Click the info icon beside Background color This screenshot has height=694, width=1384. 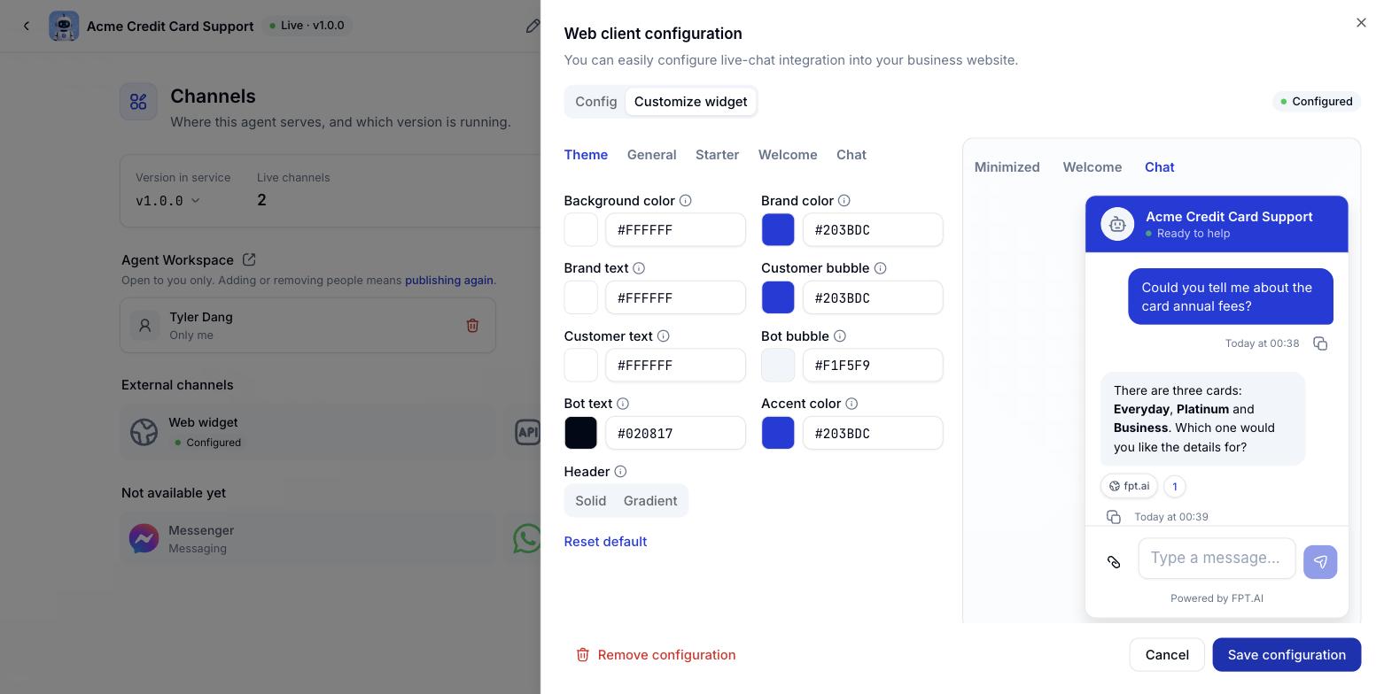pos(685,201)
